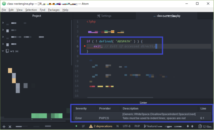Switch to the Settings tab

click(104, 16)
